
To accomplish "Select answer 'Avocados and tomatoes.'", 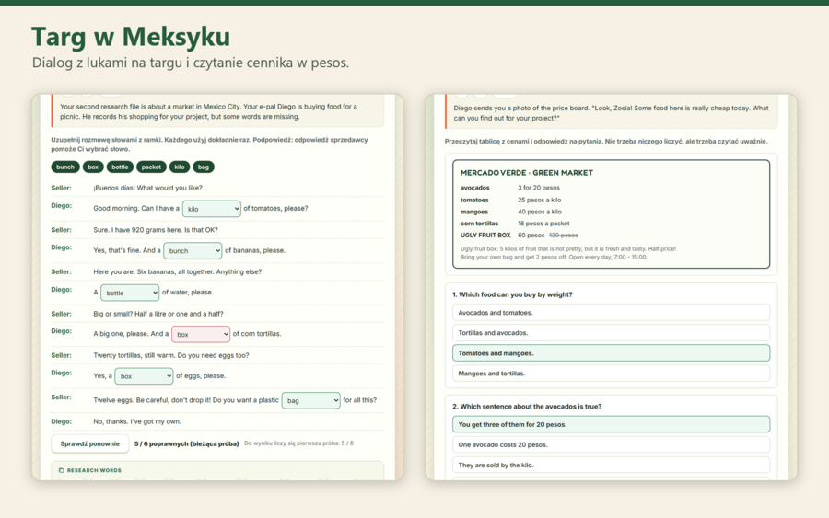I will coord(612,313).
